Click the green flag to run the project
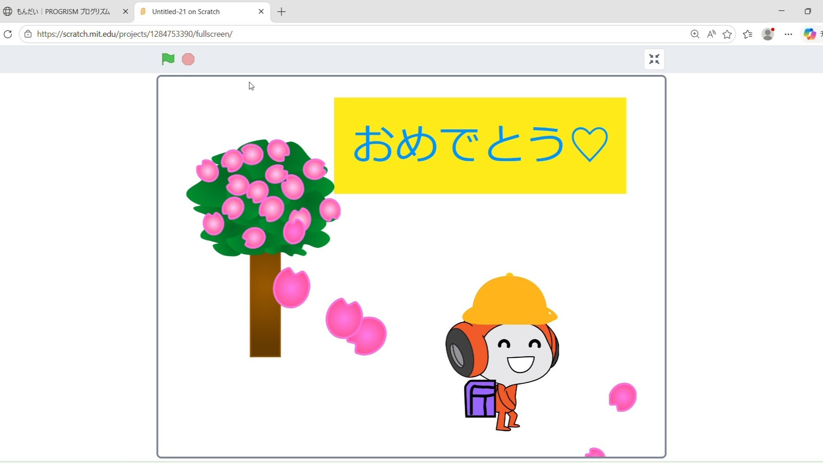This screenshot has width=823, height=463. pyautogui.click(x=168, y=59)
